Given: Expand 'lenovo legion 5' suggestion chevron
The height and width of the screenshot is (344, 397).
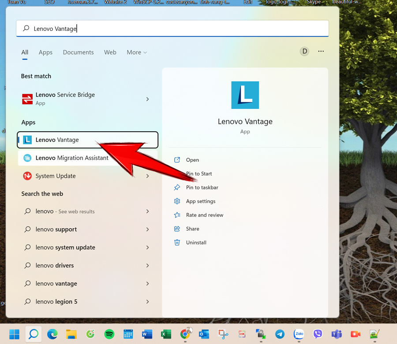Looking at the screenshot, I should tap(148, 302).
